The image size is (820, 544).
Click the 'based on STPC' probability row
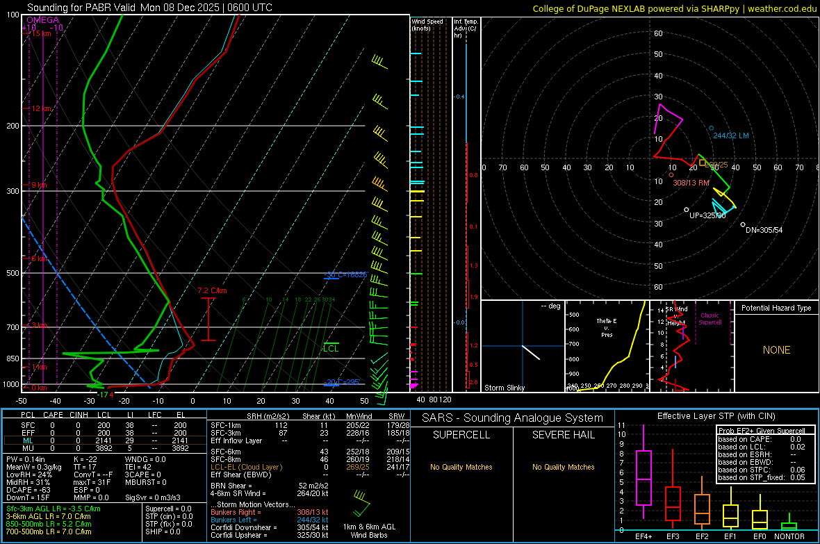[x=762, y=470]
